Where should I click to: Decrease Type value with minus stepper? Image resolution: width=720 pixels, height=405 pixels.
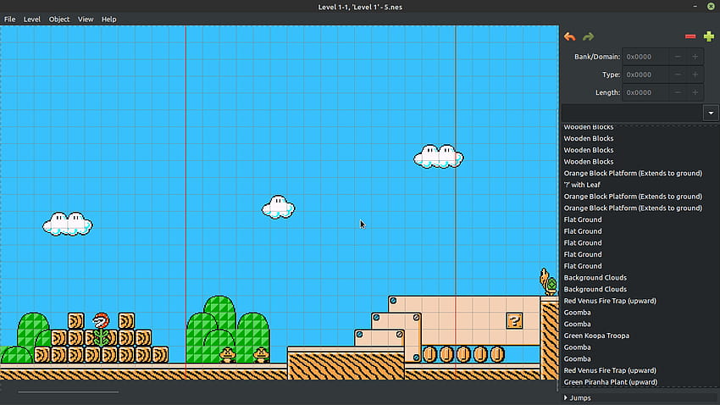(678, 75)
